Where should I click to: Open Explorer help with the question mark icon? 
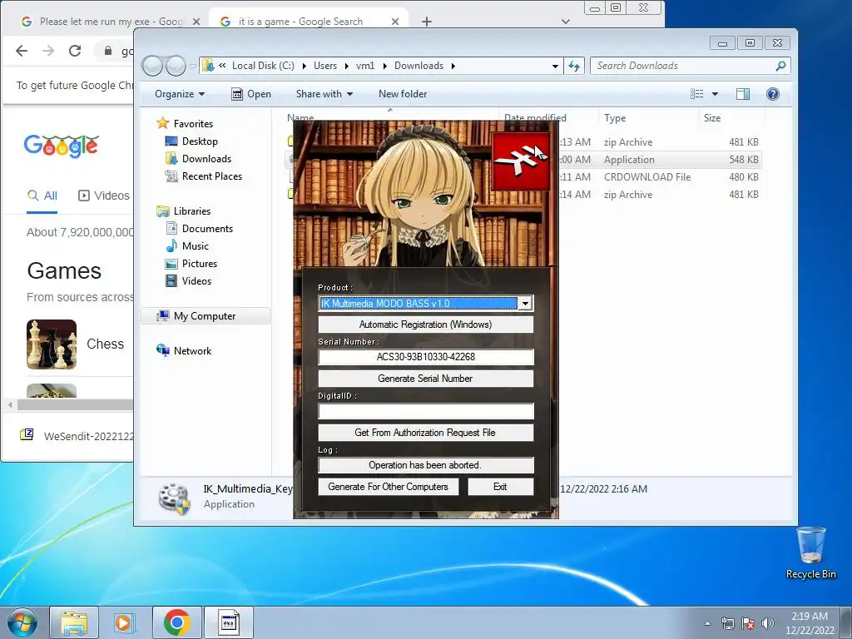(773, 94)
